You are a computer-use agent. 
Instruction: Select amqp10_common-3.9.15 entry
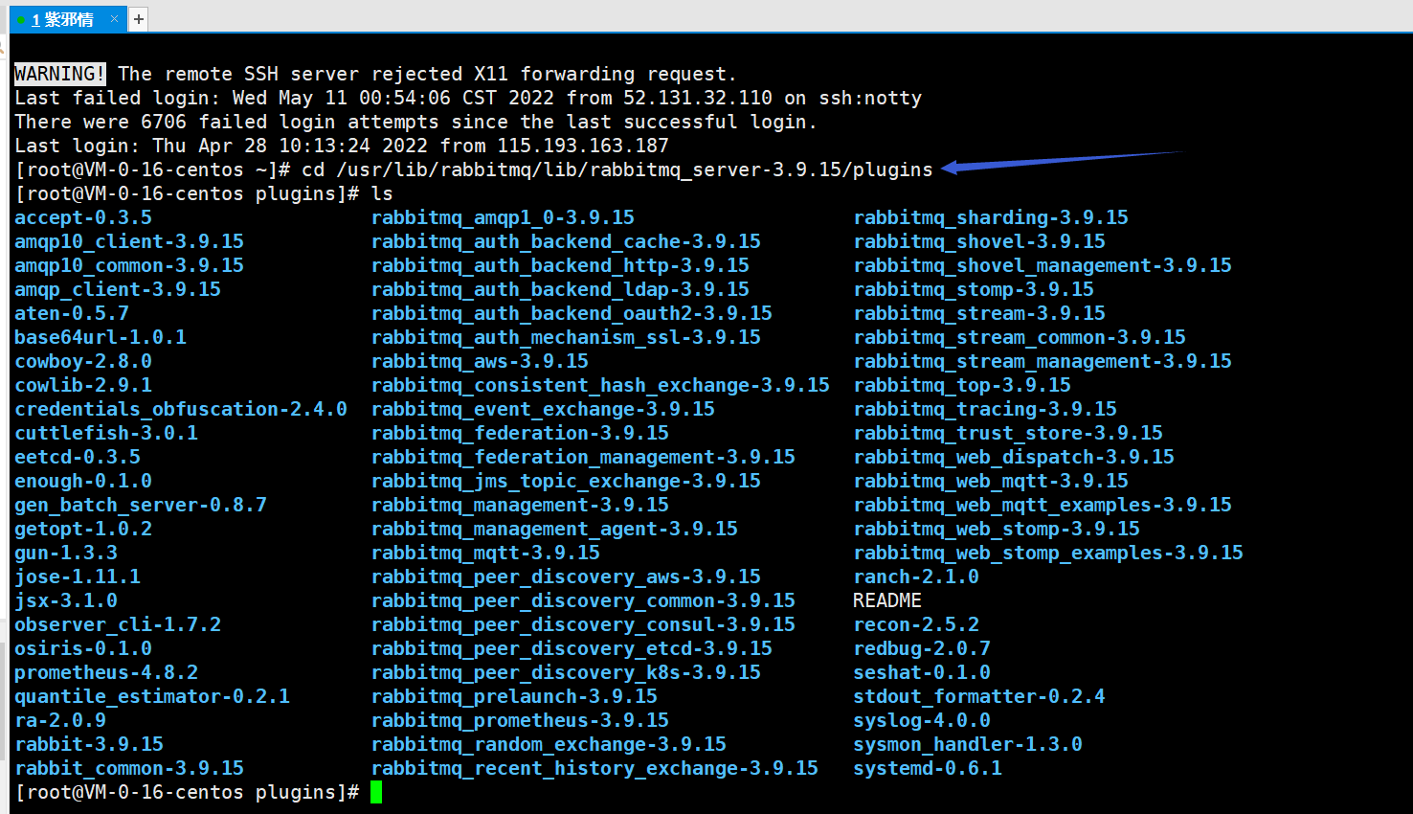129,265
